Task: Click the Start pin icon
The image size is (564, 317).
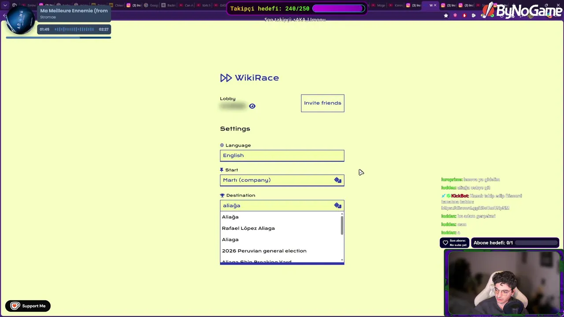Action: (x=222, y=170)
